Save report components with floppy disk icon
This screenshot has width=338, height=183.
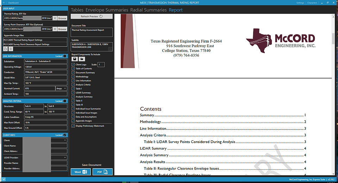pyautogui.click(x=74, y=59)
